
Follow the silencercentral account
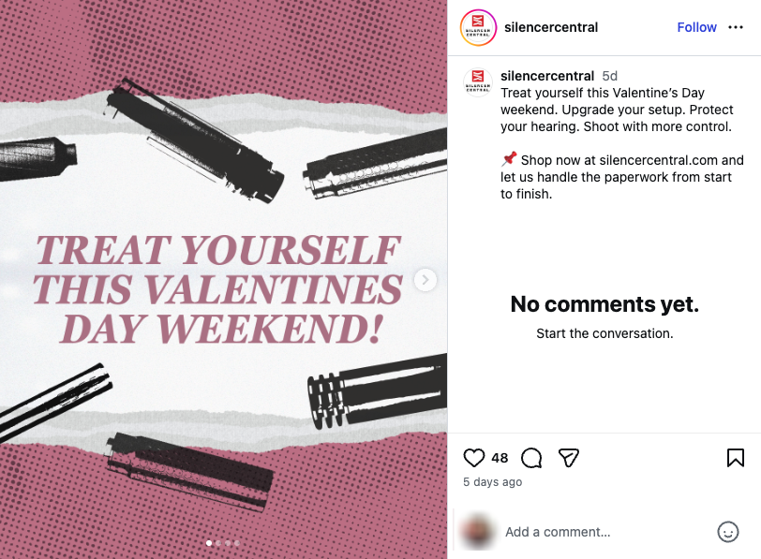point(696,27)
